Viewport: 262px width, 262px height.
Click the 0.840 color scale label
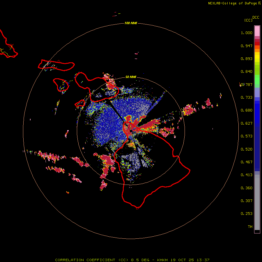click(x=247, y=72)
